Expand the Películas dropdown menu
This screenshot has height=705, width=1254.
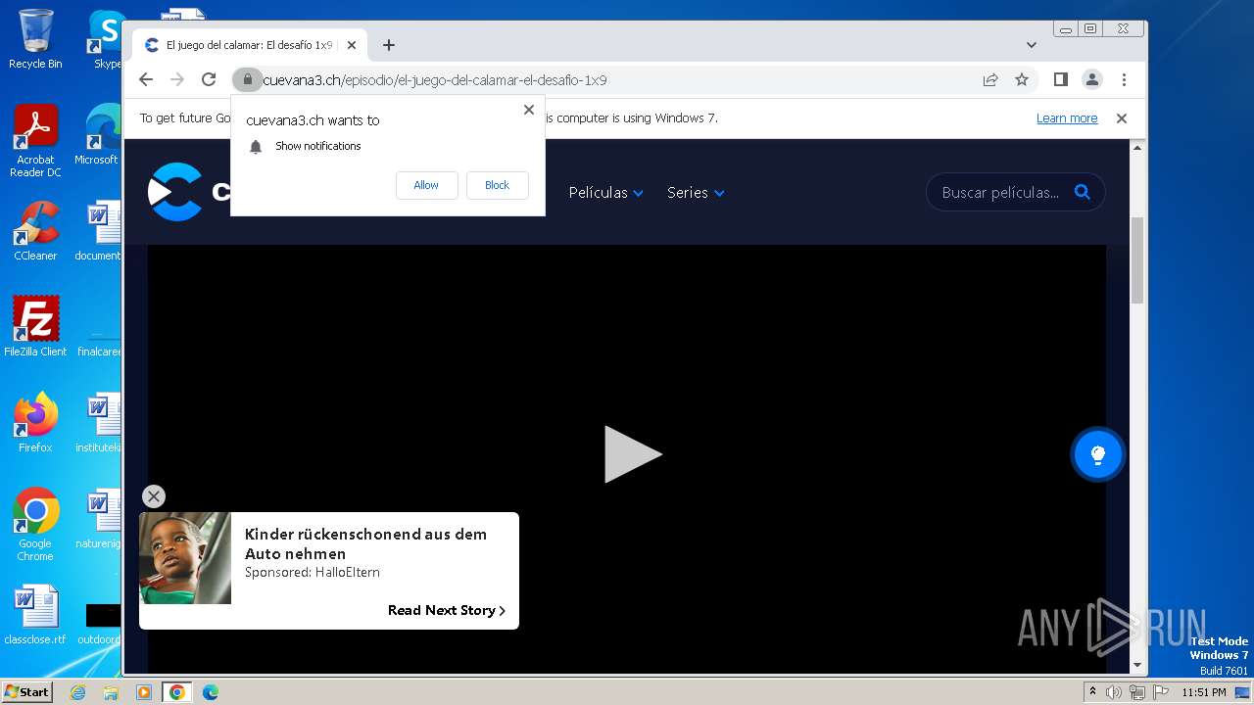(605, 193)
